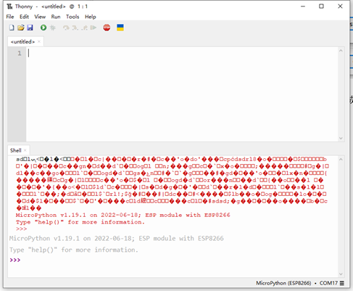Start the debugger with the bug icon
Image resolution: width=353 pixels, height=291 pixels.
(53, 28)
